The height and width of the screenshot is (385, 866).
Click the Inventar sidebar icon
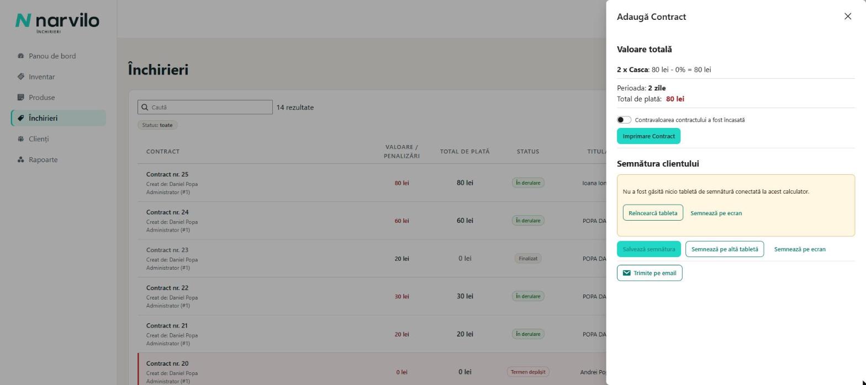tap(21, 77)
